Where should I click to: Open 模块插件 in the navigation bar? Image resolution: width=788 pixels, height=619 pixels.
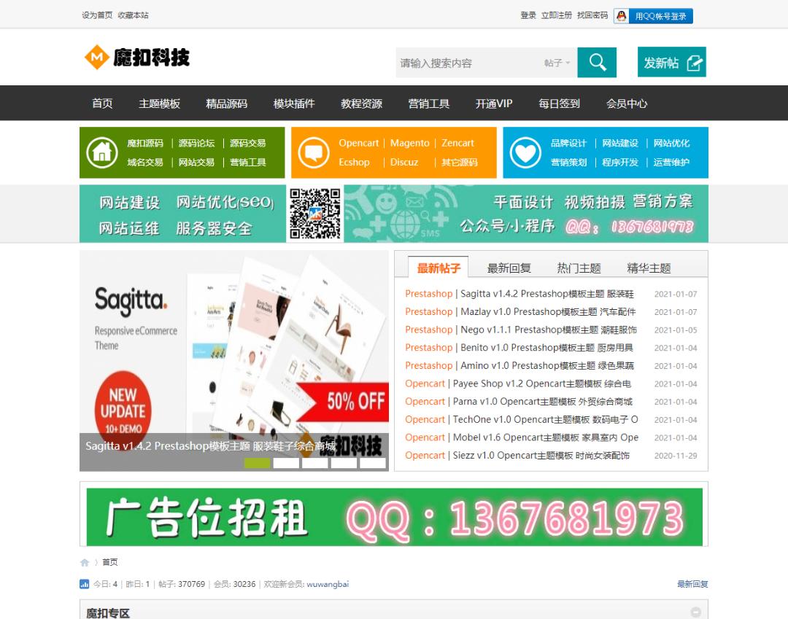tap(294, 104)
